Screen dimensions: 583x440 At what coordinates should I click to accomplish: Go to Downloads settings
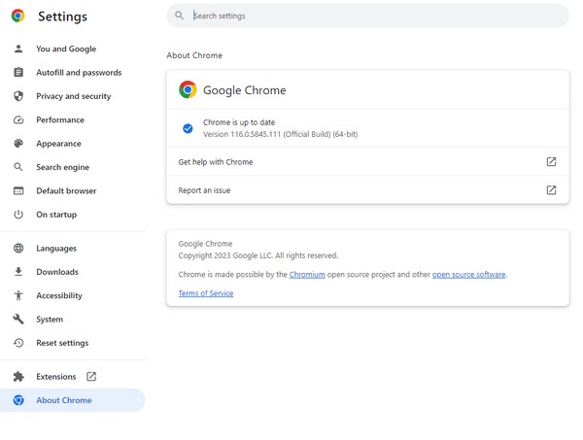click(57, 272)
